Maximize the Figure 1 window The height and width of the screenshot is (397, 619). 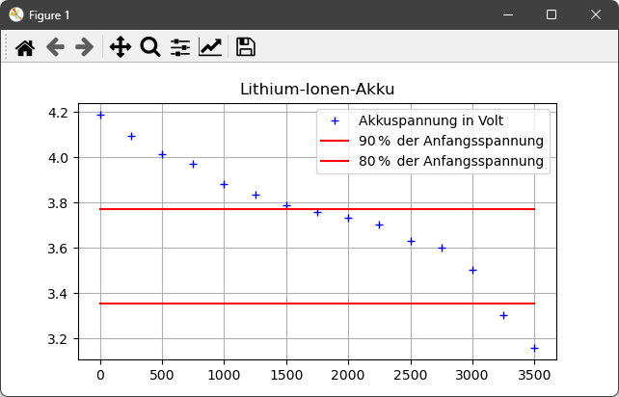point(552,14)
